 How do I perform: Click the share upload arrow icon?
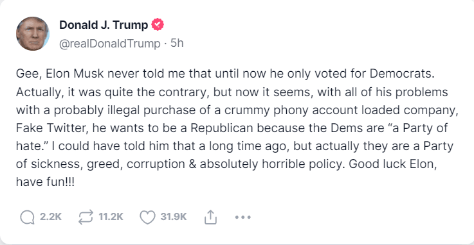pyautogui.click(x=210, y=217)
